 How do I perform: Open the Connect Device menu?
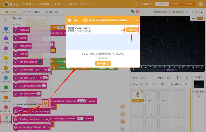(79, 4)
